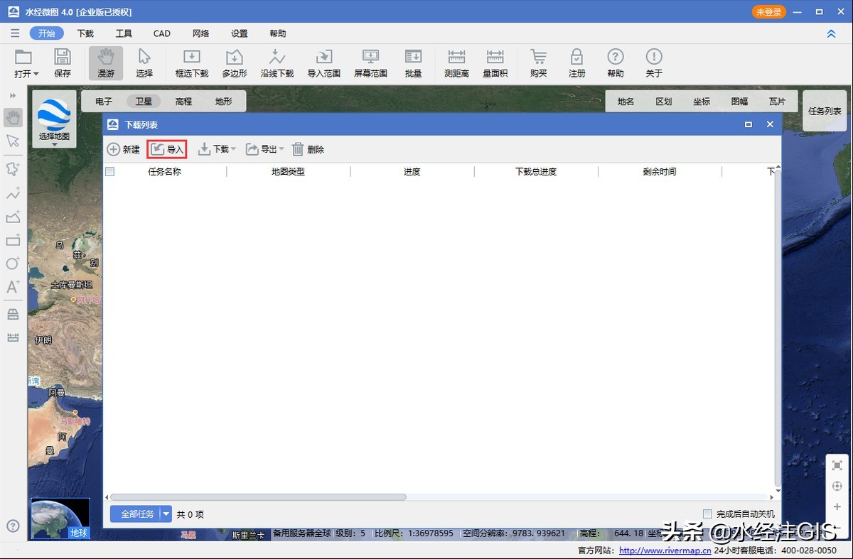The image size is (853, 559).
Task: Click 新建 to create a new task
Action: point(124,149)
